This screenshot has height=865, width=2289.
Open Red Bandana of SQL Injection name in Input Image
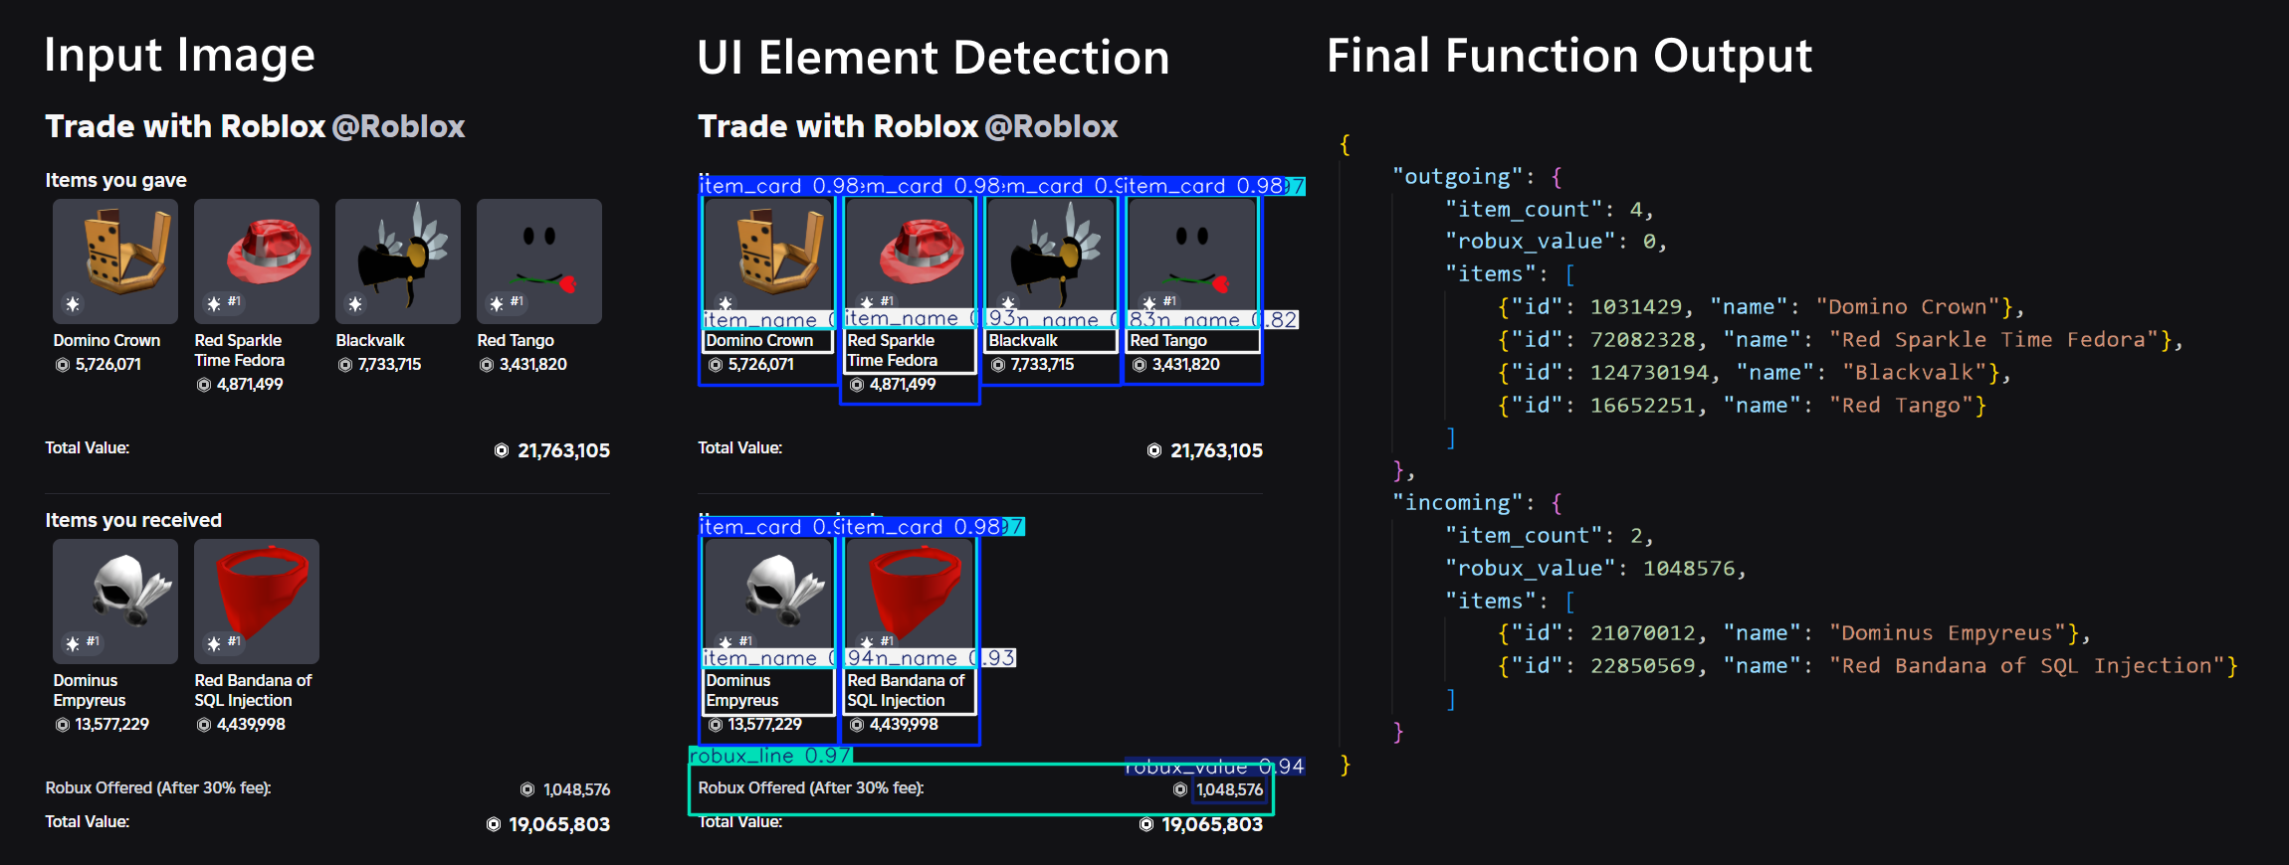pyautogui.click(x=253, y=690)
